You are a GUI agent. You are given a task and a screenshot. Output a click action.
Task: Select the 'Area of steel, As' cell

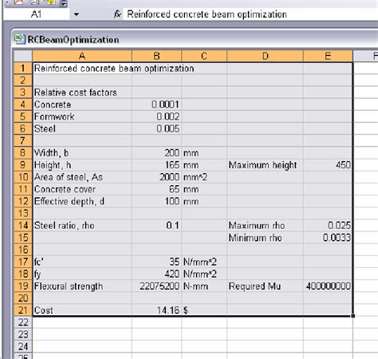tap(82, 177)
